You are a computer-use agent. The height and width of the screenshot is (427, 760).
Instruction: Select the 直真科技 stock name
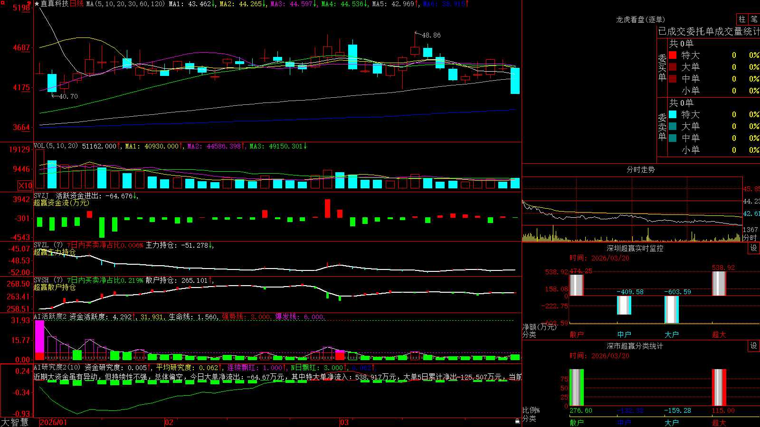[x=55, y=4]
